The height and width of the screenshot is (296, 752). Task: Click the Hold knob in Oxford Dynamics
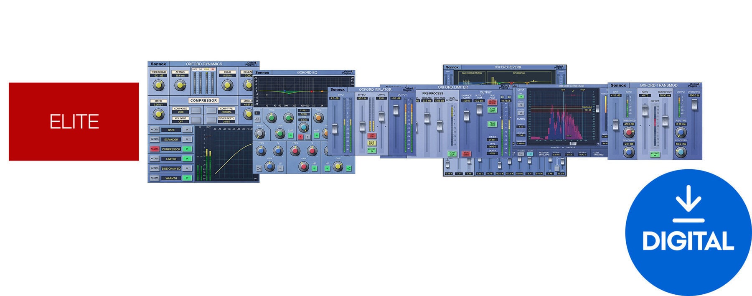click(227, 85)
